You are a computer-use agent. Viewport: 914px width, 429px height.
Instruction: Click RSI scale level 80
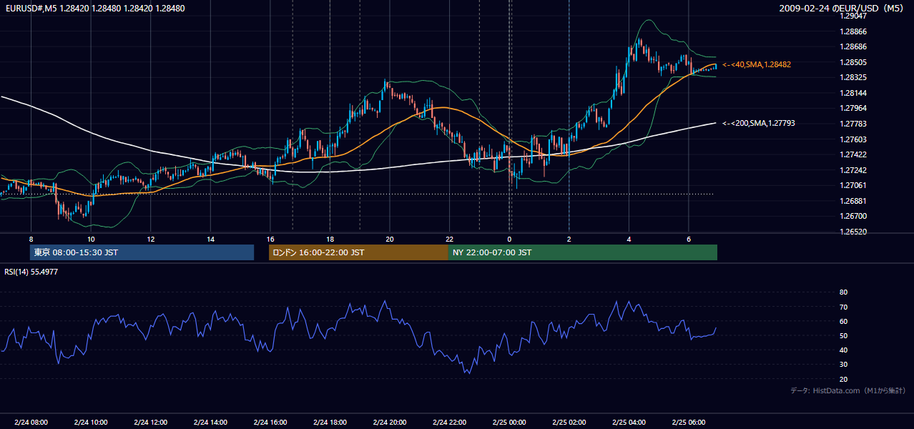click(843, 292)
